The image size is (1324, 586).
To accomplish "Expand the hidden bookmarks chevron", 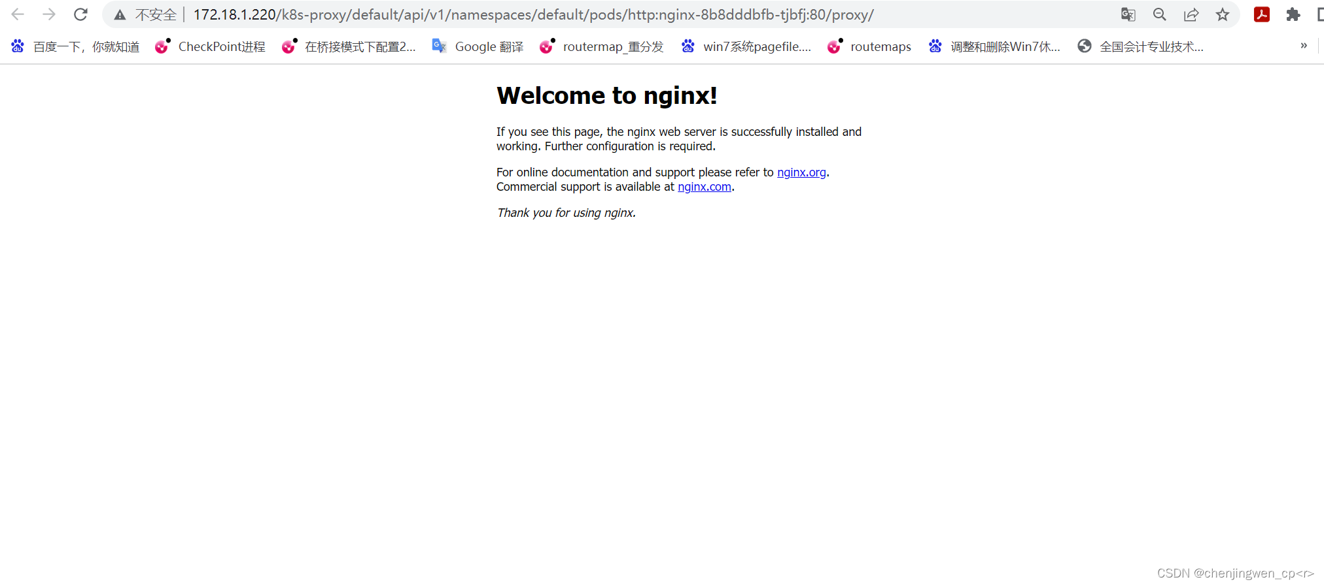I will [x=1304, y=46].
